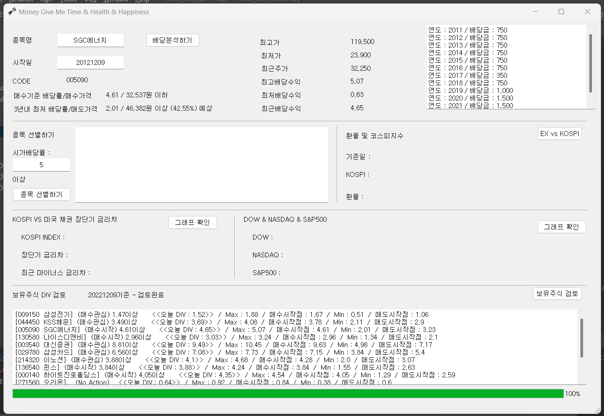Select the row 연도 : 2011 / 배당금 : 750
This screenshot has height=416, width=604.
(467, 30)
